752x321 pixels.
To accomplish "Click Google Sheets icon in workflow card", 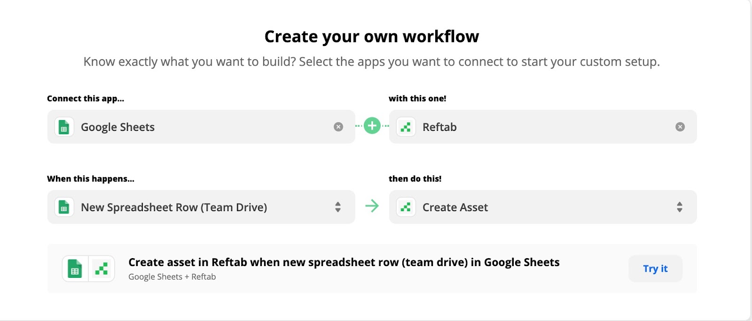I will pos(75,269).
